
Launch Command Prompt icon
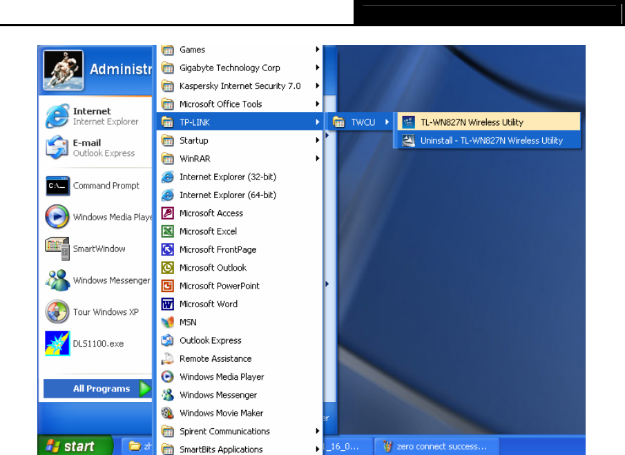[57, 186]
